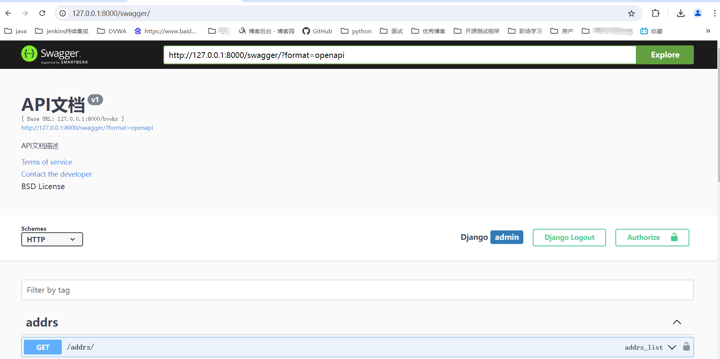Open the downloads icon
720x359 pixels.
pos(681,13)
